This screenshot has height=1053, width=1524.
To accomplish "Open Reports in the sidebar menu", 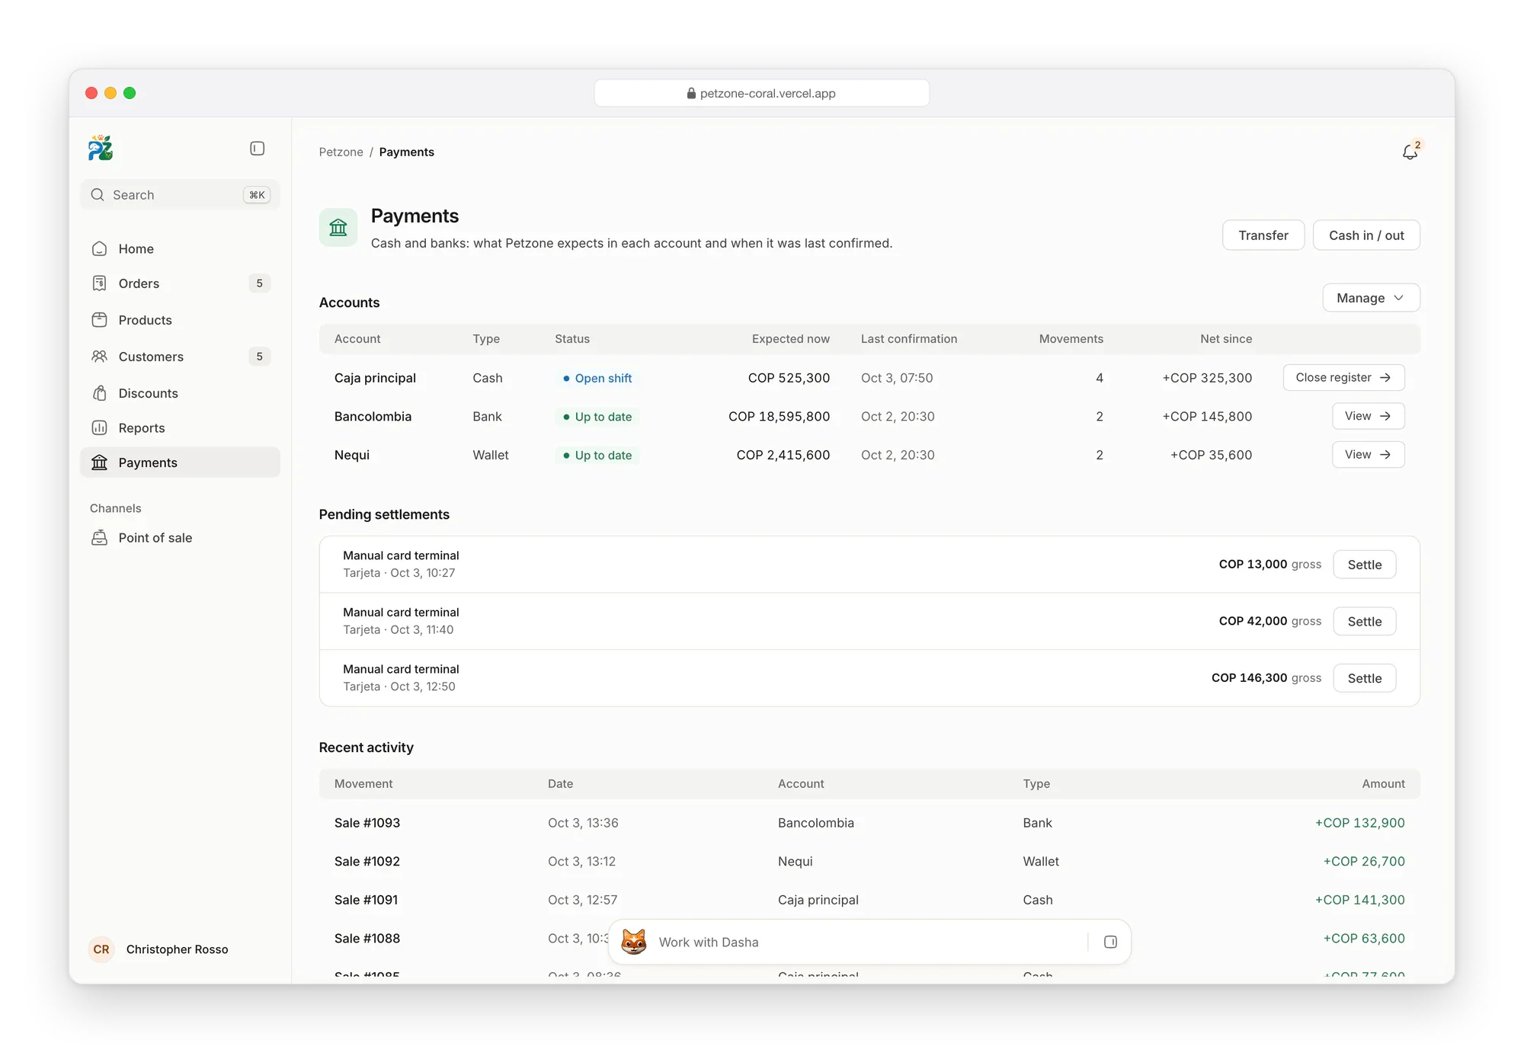I will [x=180, y=428].
